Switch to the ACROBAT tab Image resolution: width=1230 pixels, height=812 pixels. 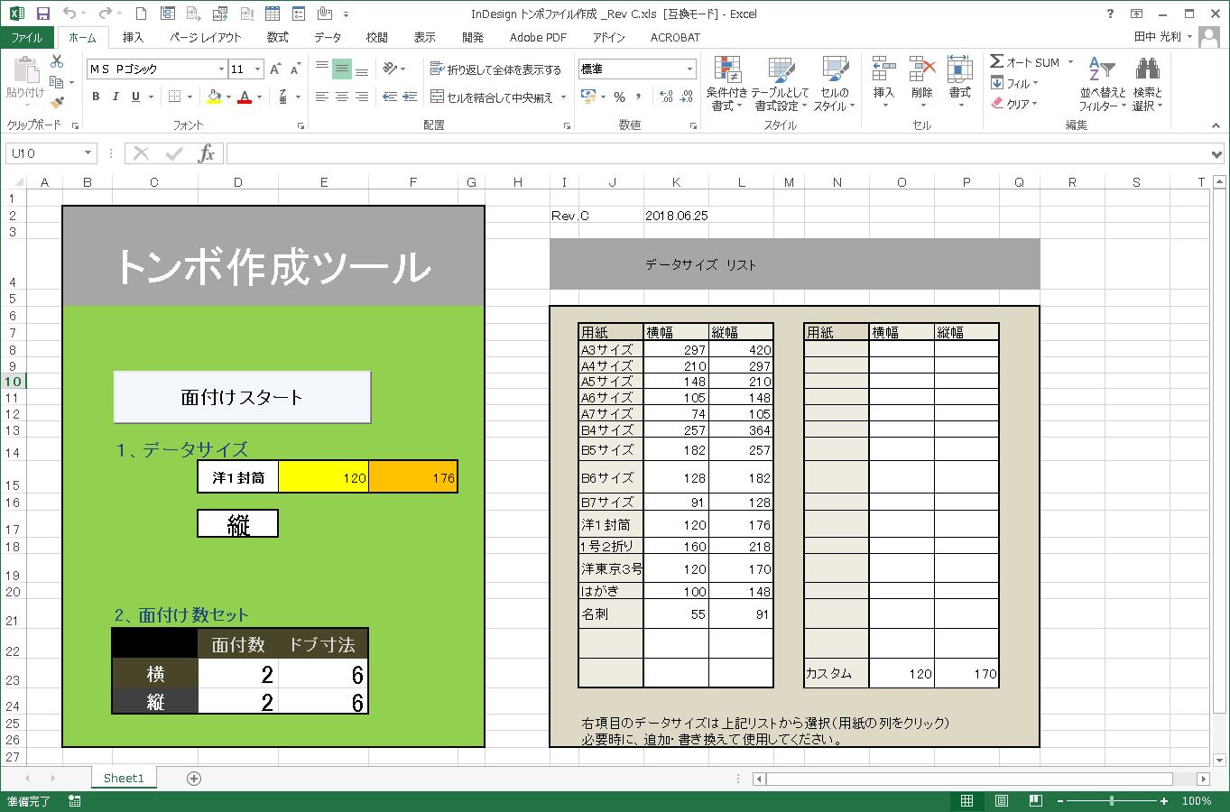(675, 37)
